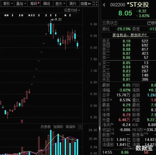Click the 抓住机会，即刻开户 link
Image resolution: width=156 pixels, height=155 pixels.
(x=130, y=35)
